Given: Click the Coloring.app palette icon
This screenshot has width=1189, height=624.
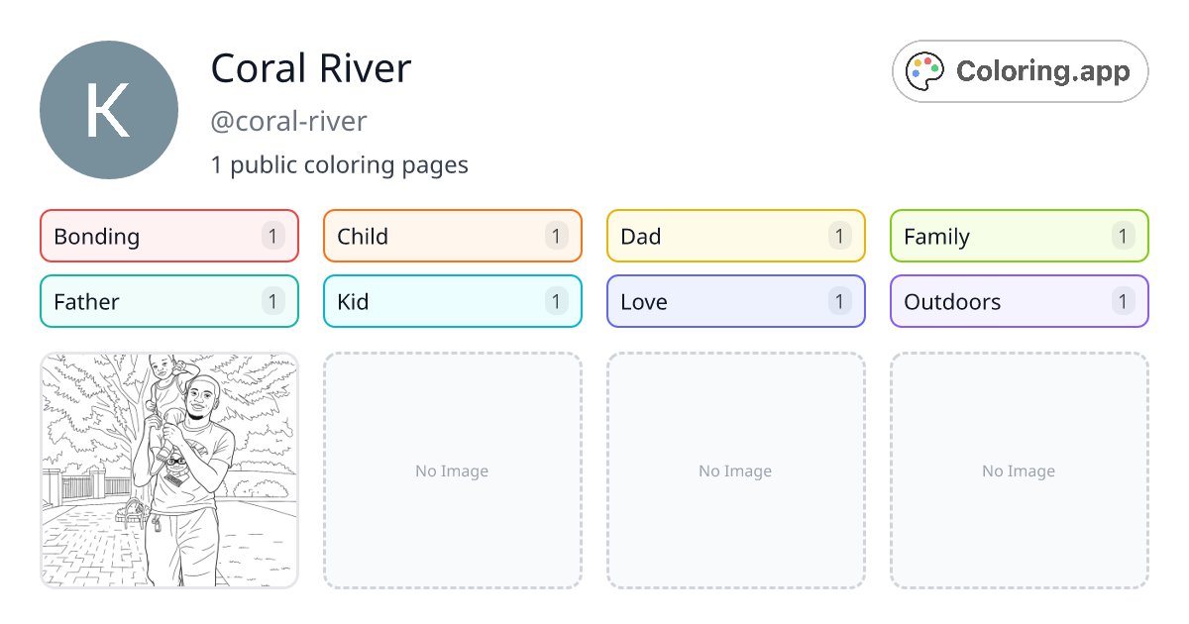Looking at the screenshot, I should (924, 70).
